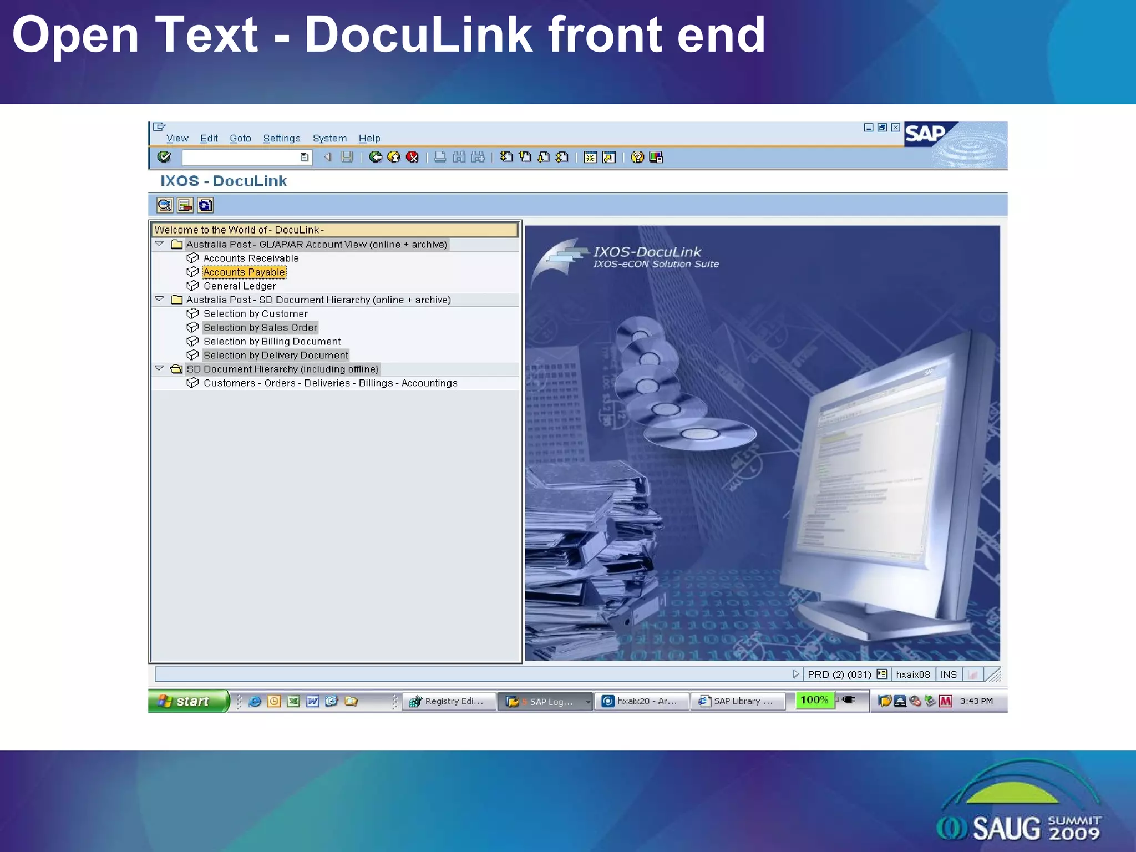Image resolution: width=1136 pixels, height=852 pixels.
Task: Click the Excel quick launch icon
Action: click(293, 701)
